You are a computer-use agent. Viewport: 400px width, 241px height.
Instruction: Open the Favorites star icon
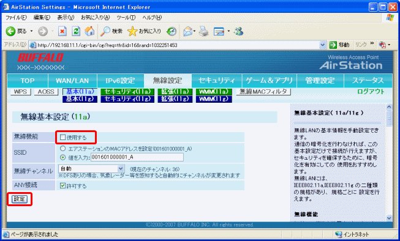tap(132, 31)
